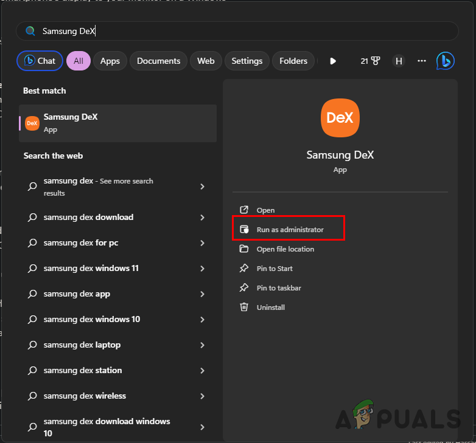Open web suggestion 'samsung dex wireless'
476x443 pixels.
click(118, 396)
